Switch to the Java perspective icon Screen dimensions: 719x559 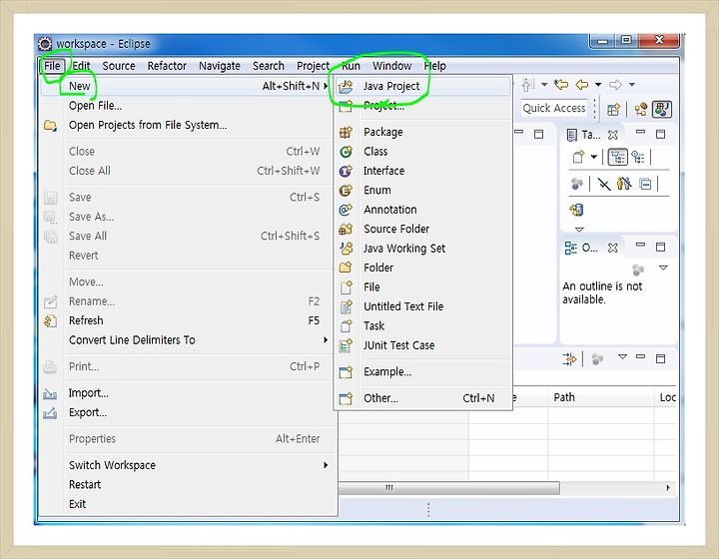click(x=662, y=109)
